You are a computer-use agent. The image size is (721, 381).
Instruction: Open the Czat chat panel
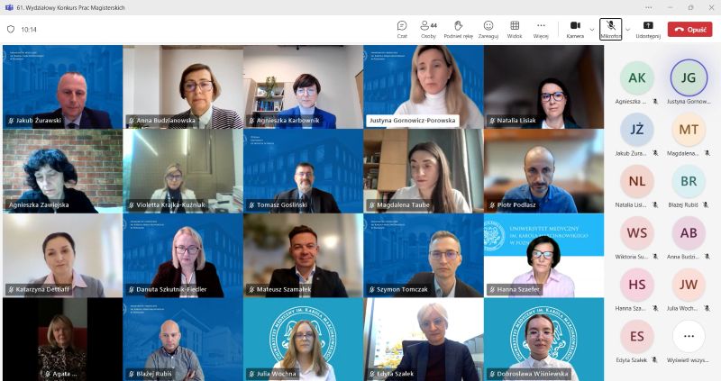402,27
